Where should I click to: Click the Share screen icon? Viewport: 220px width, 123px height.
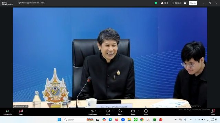coord(133,111)
